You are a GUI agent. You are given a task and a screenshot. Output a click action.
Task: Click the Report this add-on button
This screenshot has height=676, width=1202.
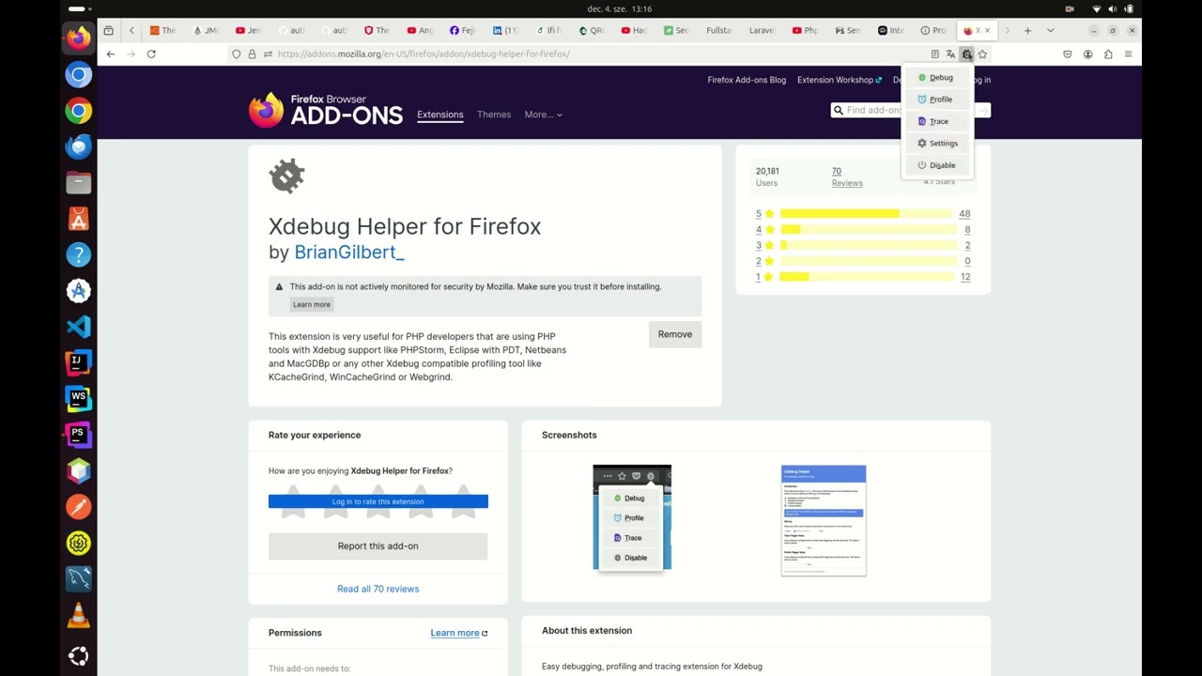[x=378, y=545]
